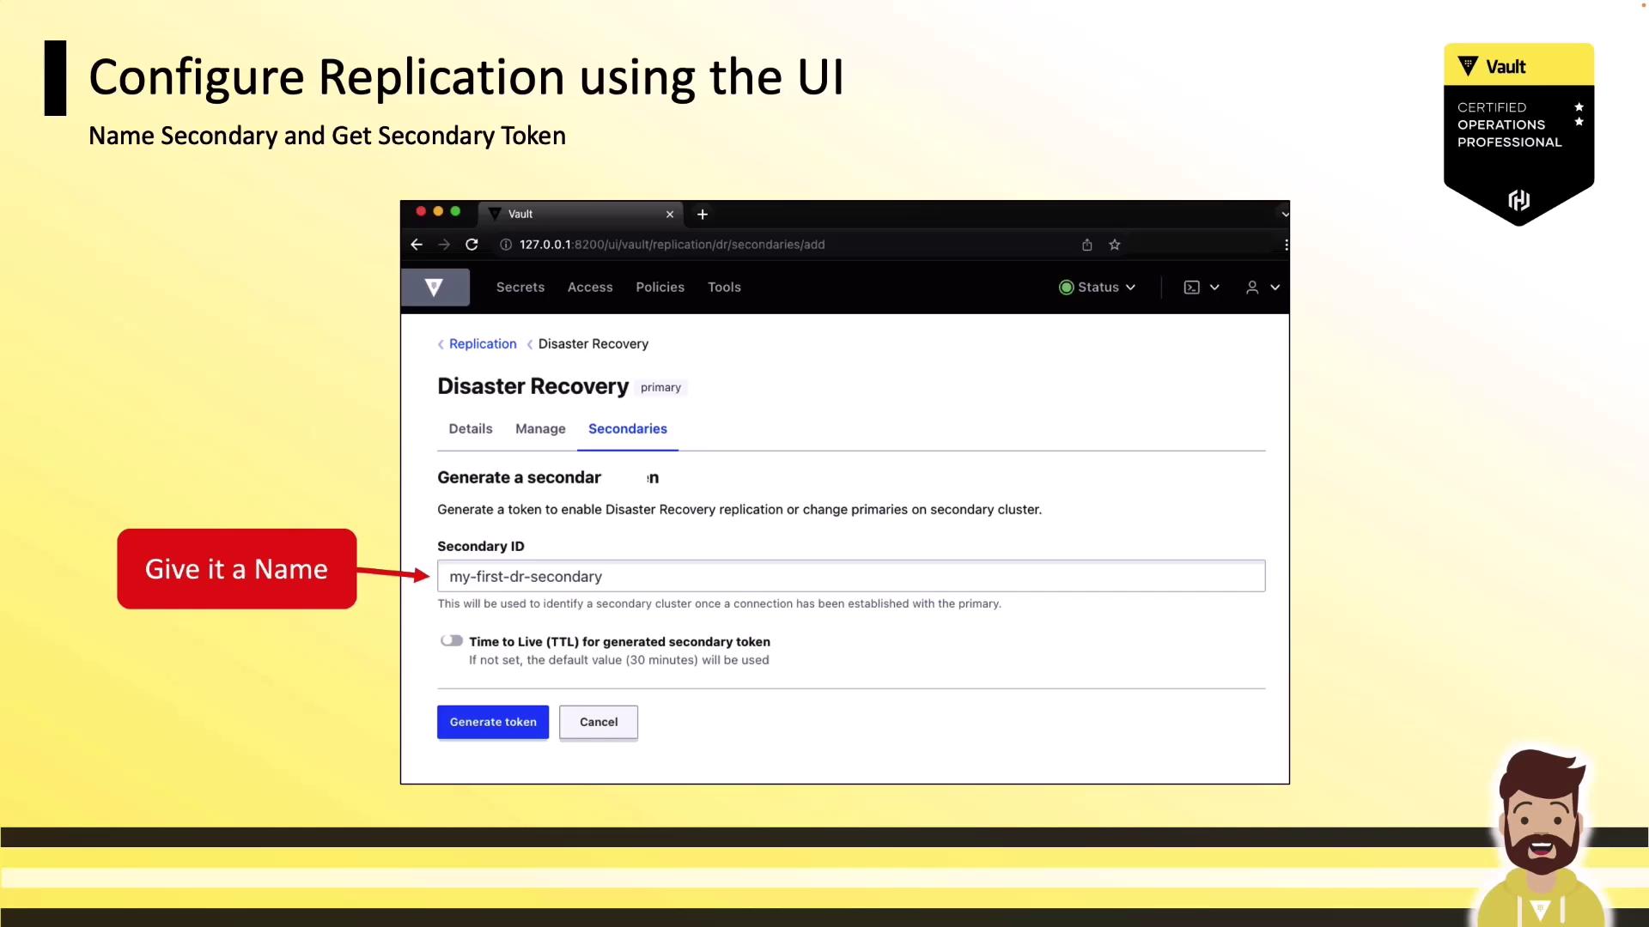Open the Vault console terminal icon
Screen dimensions: 1649x927
(1192, 288)
